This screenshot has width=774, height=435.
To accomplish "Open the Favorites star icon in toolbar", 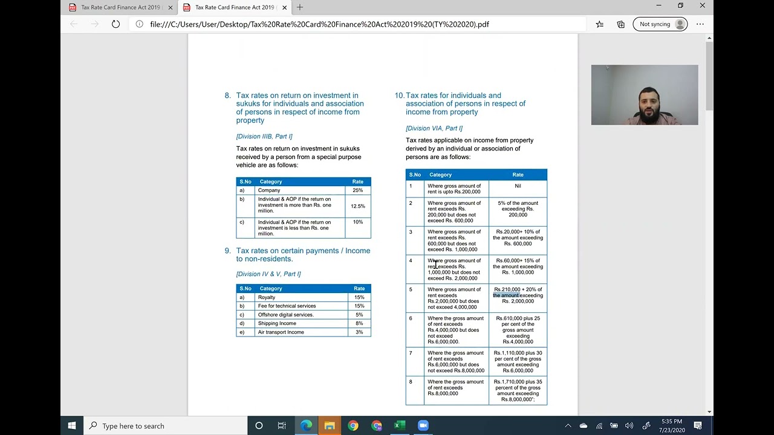I will click(599, 24).
